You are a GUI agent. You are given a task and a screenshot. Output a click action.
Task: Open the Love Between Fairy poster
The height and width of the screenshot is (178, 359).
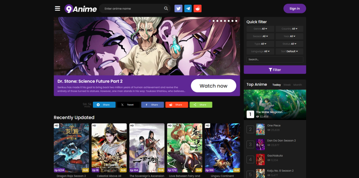tap(184, 148)
